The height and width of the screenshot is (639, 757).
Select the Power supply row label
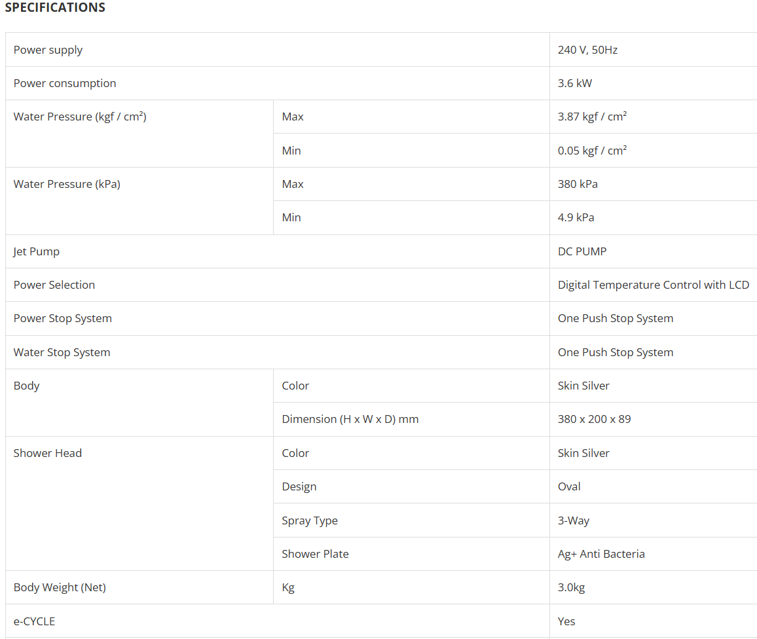[48, 50]
